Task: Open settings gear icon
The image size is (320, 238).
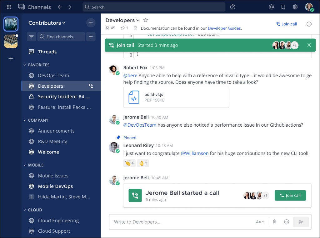Action: (x=295, y=7)
